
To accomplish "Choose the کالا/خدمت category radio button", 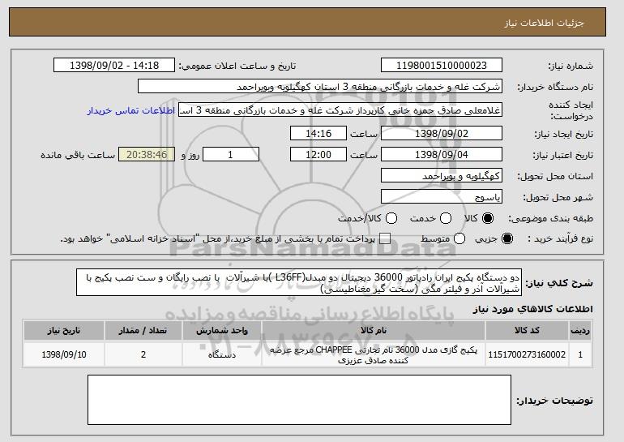I will coord(391,218).
